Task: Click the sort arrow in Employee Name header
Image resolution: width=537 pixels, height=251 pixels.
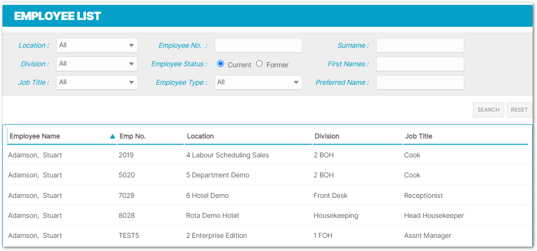Action: point(112,136)
